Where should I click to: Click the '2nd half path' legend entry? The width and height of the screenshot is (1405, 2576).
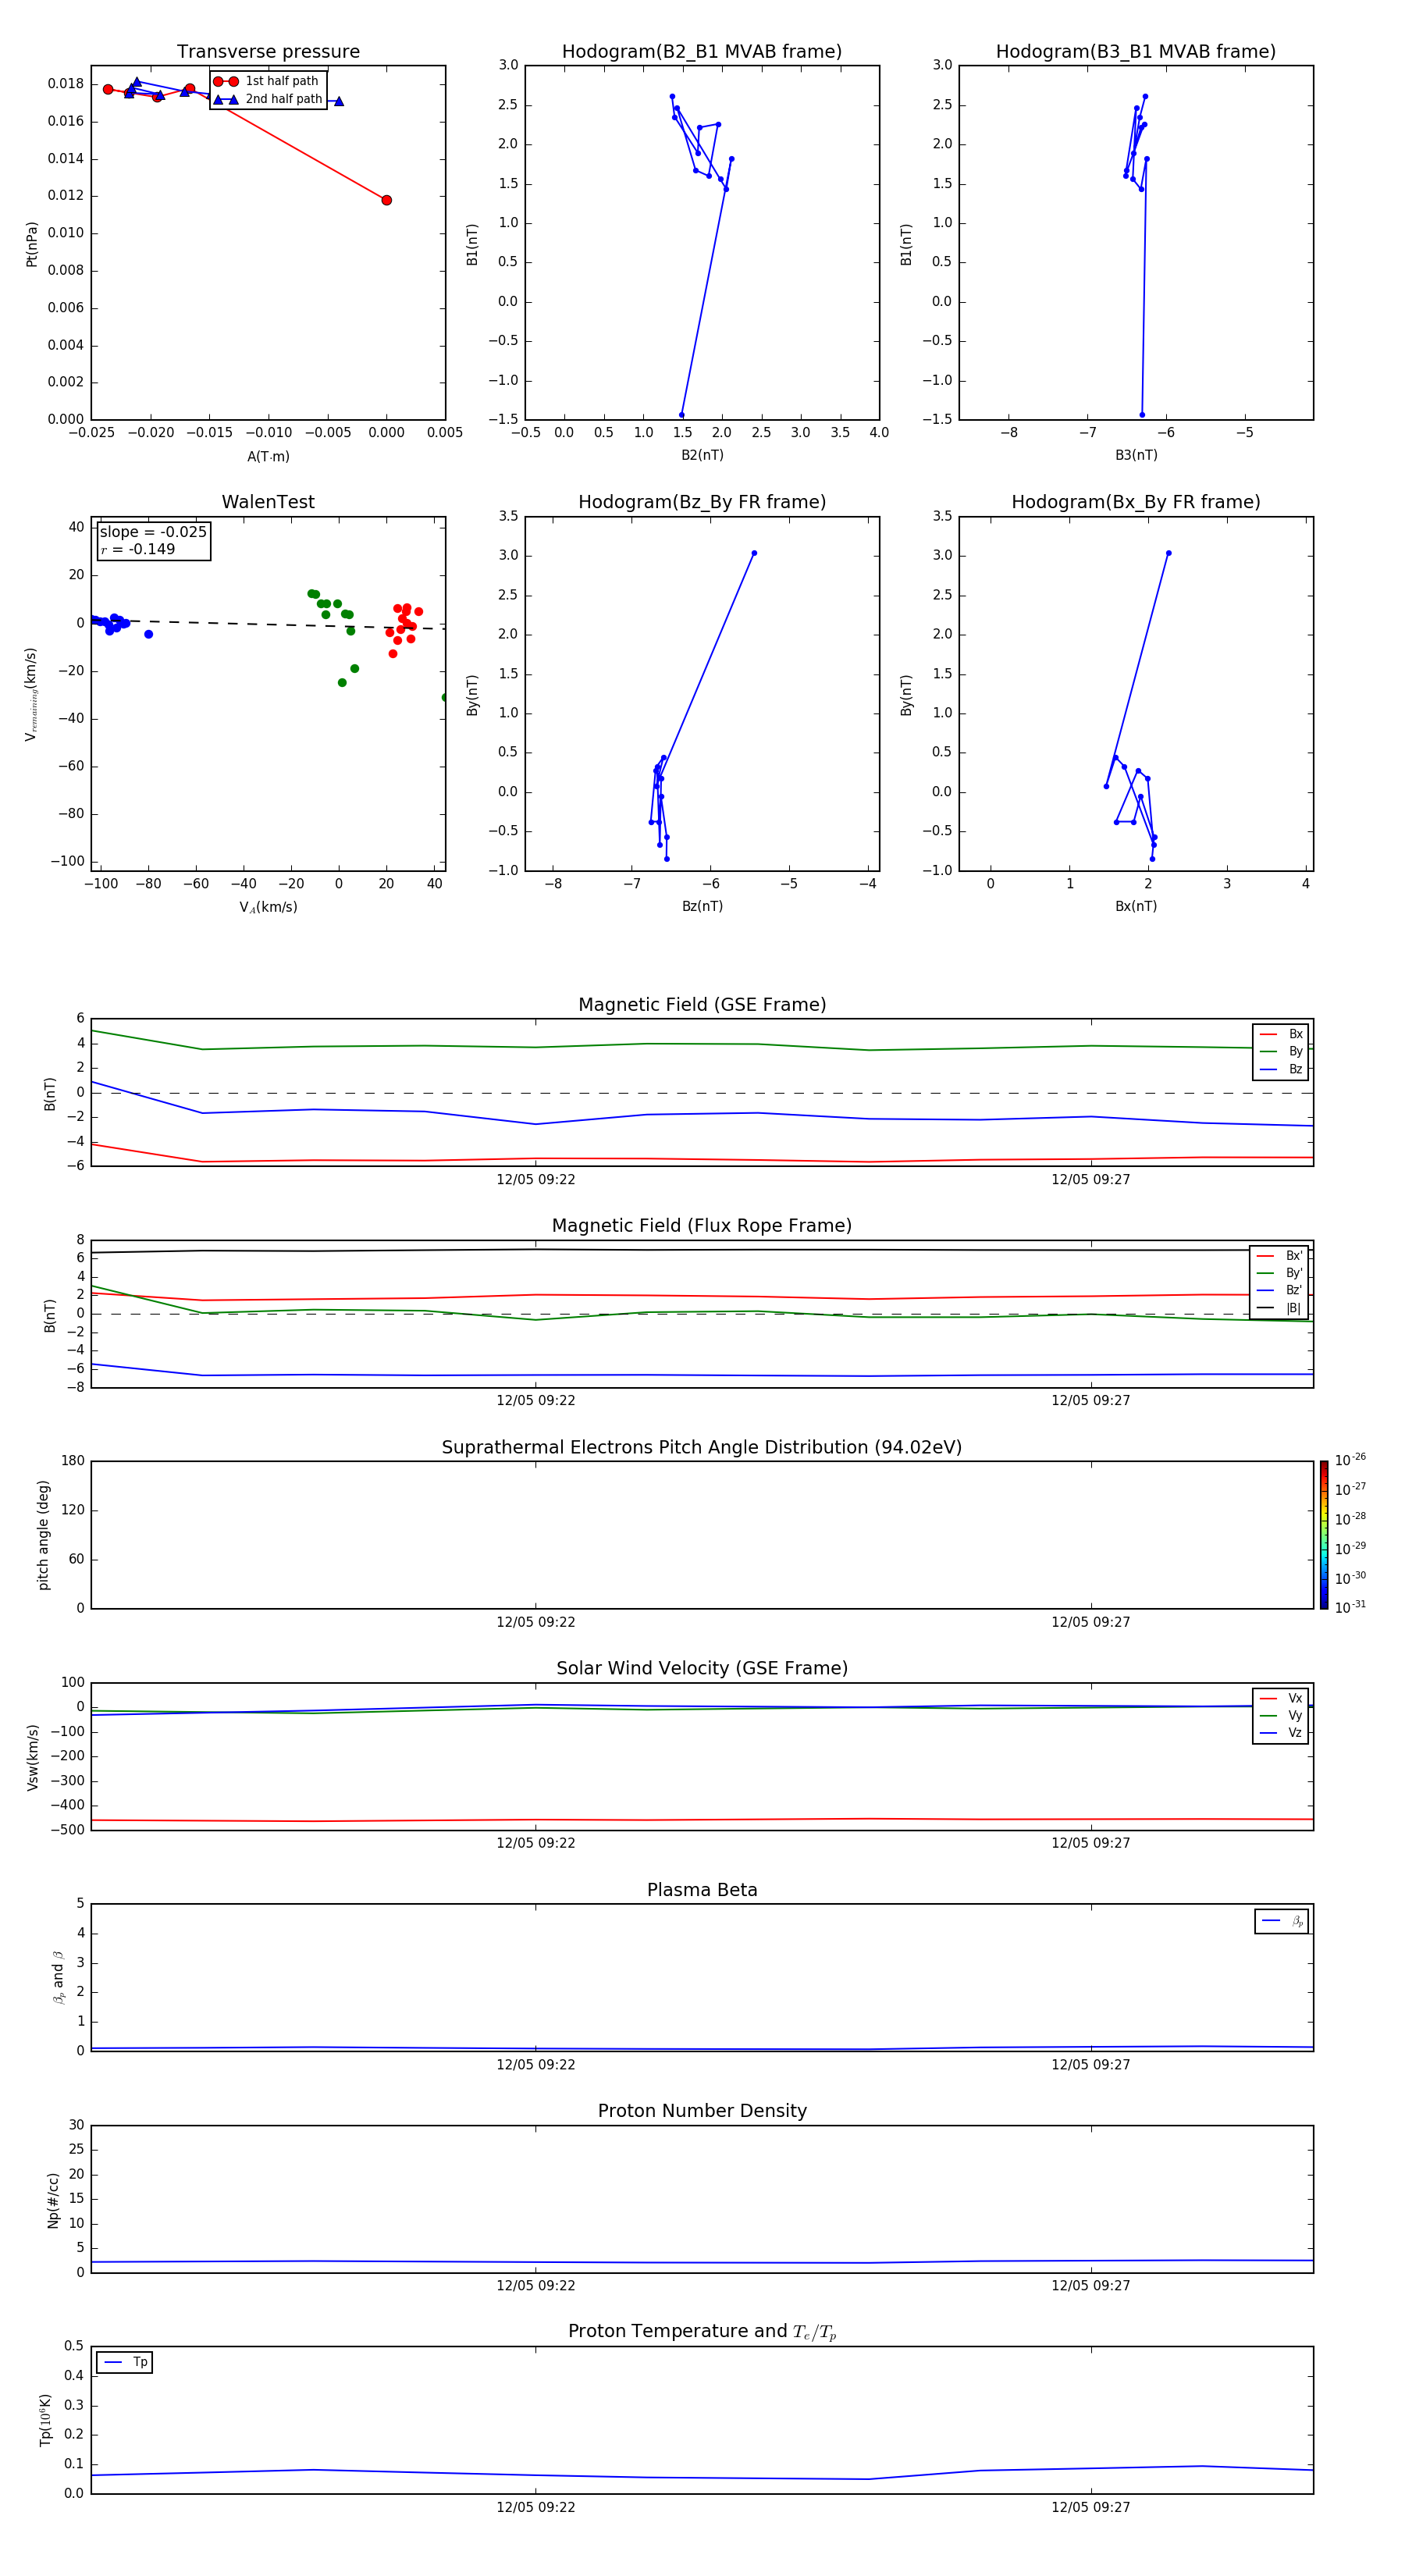pyautogui.click(x=268, y=99)
